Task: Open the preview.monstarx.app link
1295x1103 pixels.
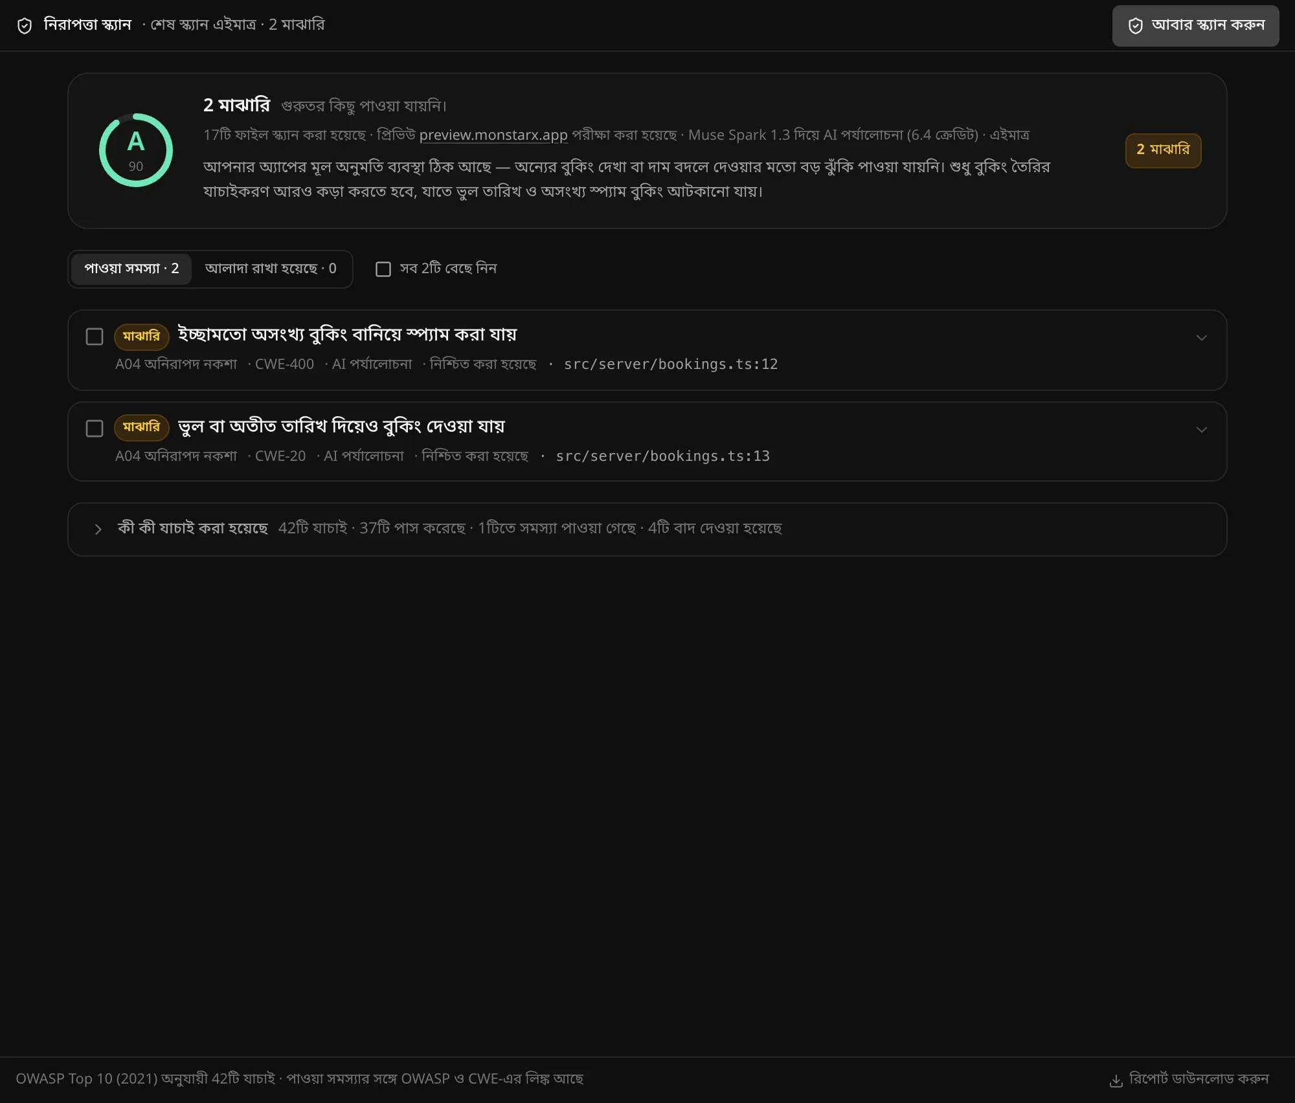Action: pos(493,135)
